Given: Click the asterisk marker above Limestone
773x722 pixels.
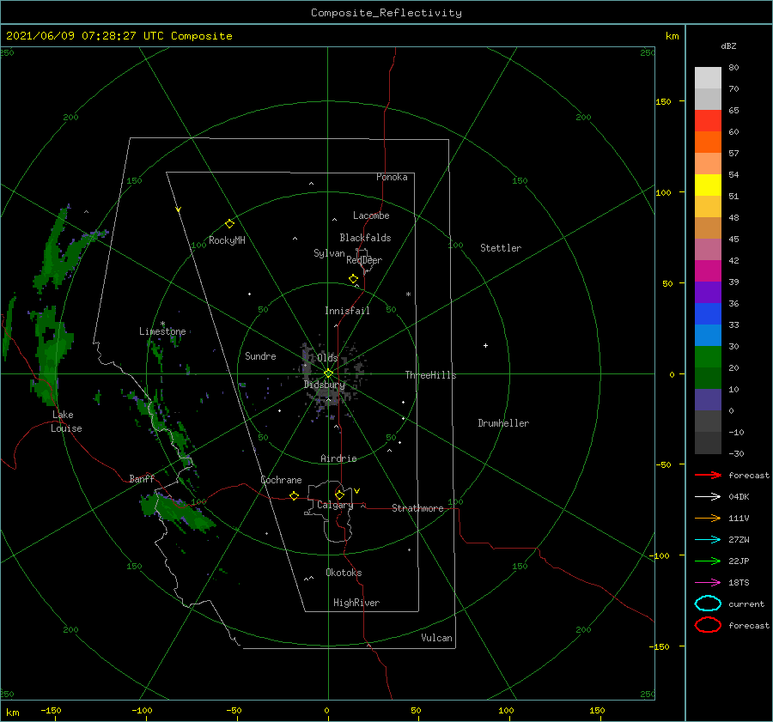Looking at the screenshot, I should coord(162,325).
